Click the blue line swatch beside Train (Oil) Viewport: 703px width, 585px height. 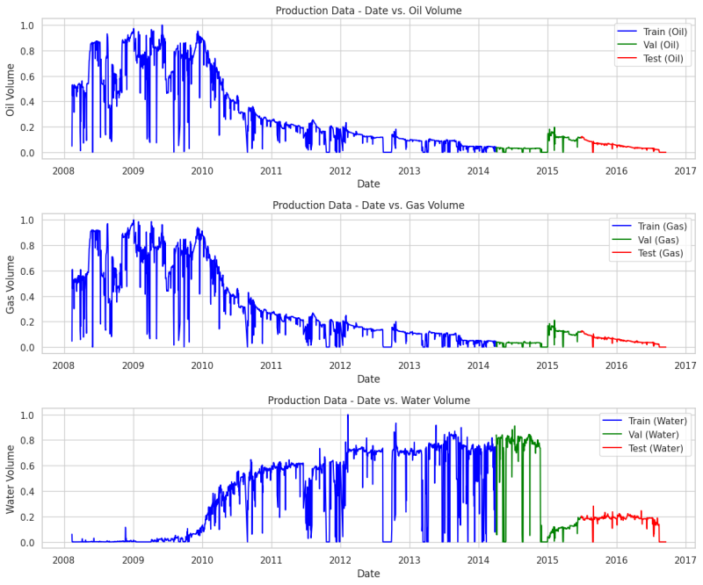click(x=627, y=32)
